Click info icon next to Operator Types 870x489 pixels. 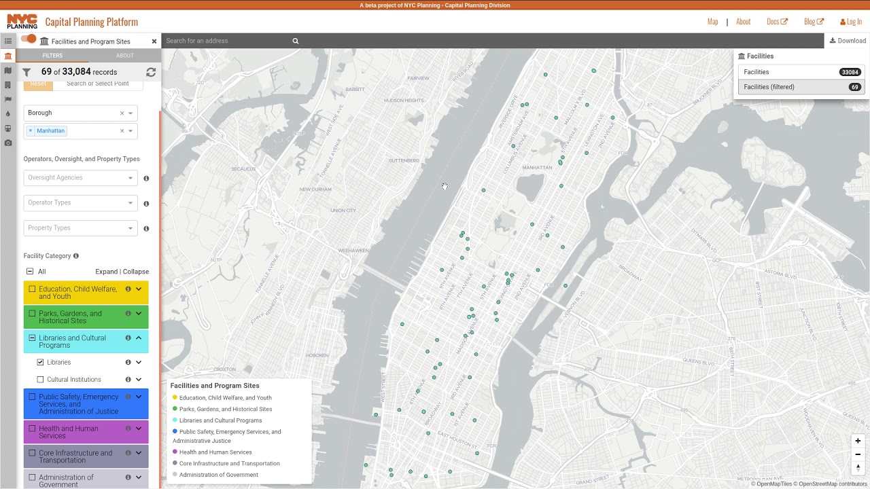146,203
